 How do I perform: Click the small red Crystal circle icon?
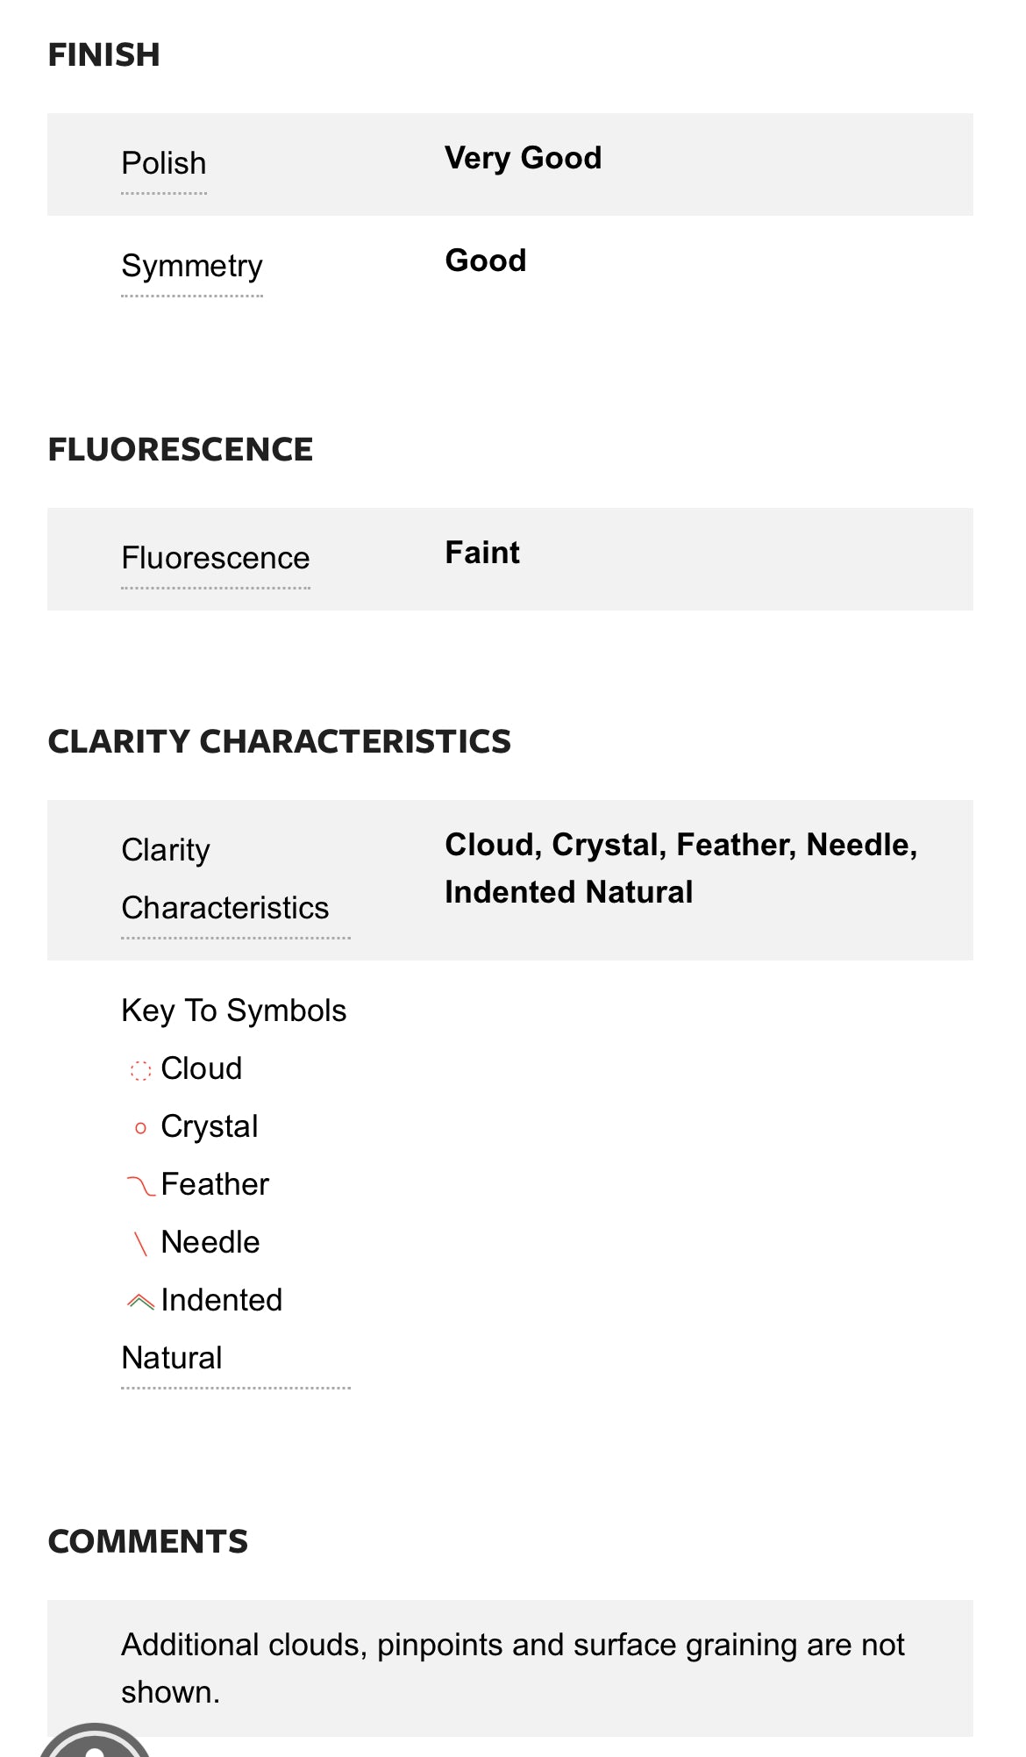coord(140,1128)
